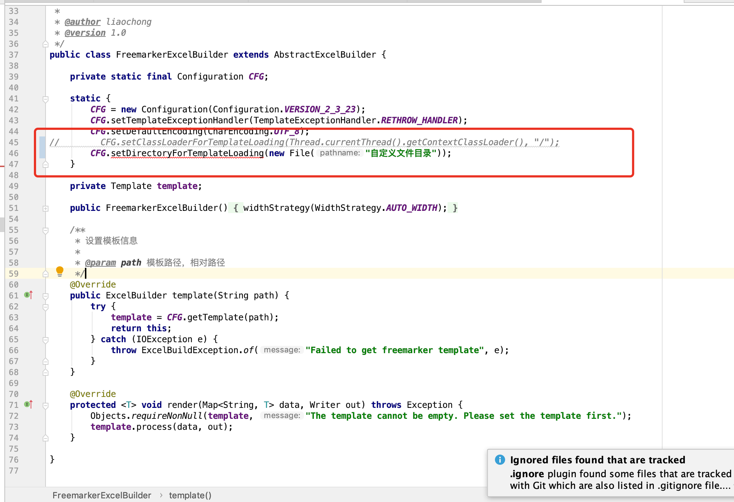The image size is (734, 502).
Task: Click the overriding-method gutter icon beside line 71
Action: (x=28, y=404)
